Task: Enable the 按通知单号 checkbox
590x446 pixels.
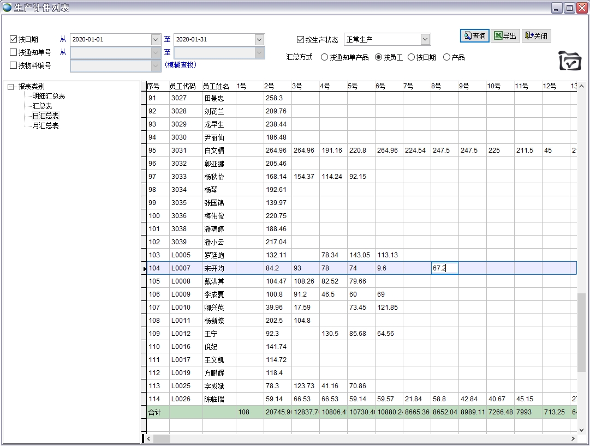Action: pos(14,52)
